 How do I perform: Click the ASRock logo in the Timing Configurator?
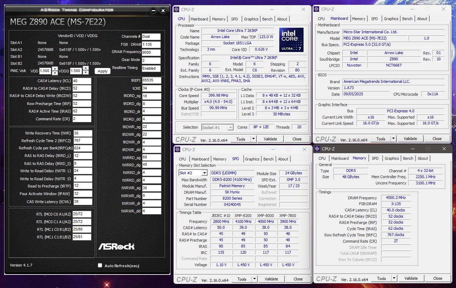(x=116, y=246)
